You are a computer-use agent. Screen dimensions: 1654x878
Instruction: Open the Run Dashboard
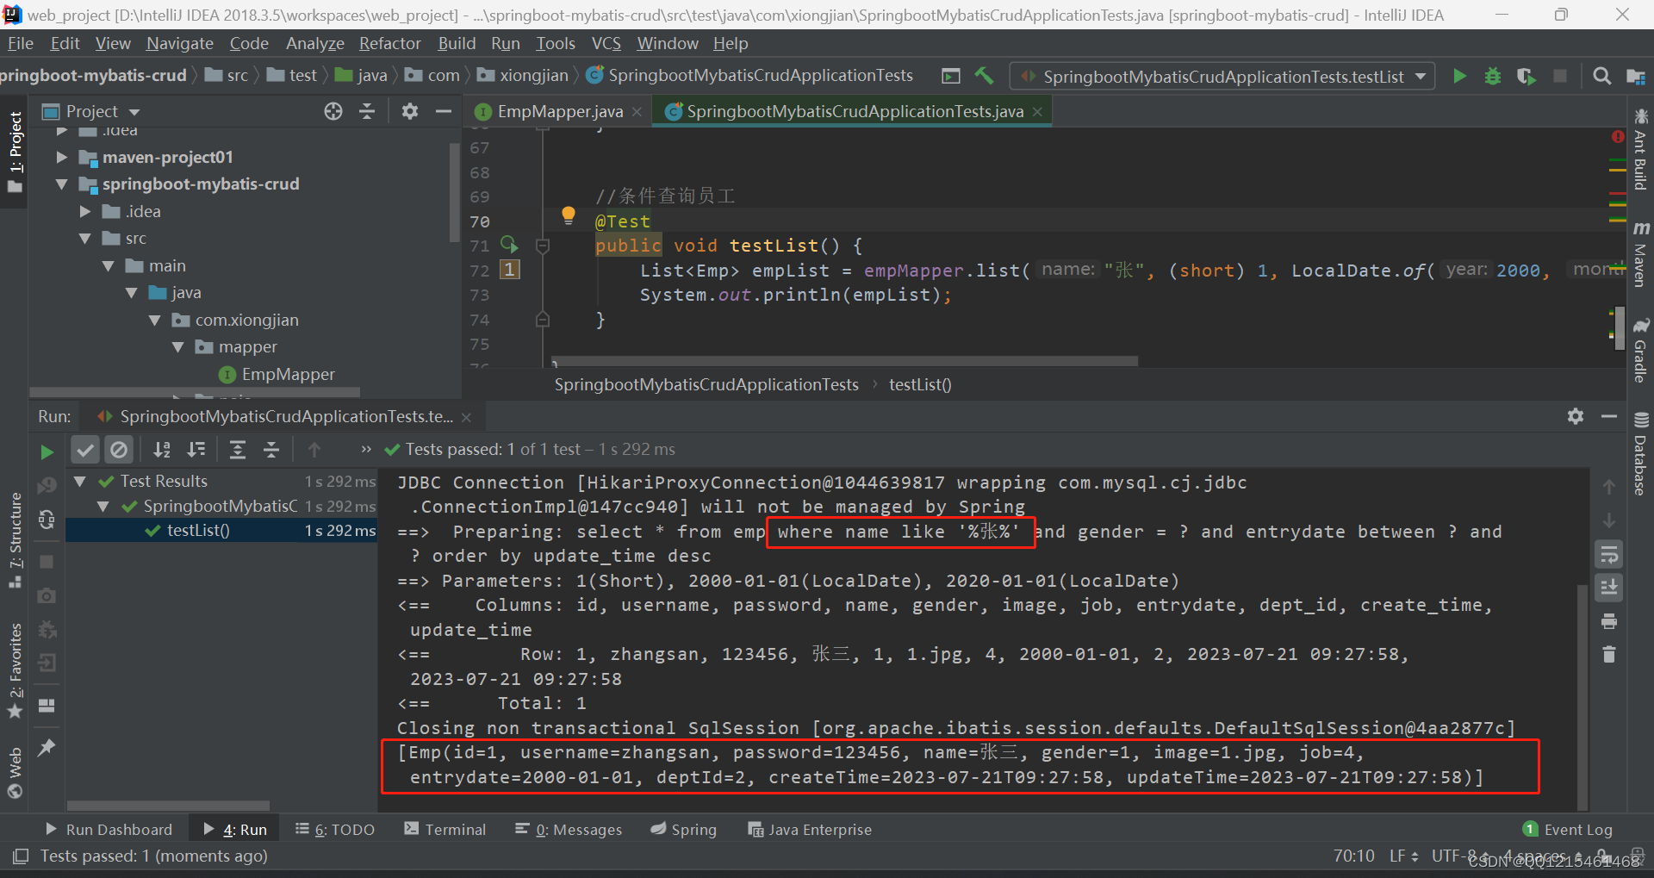(109, 829)
